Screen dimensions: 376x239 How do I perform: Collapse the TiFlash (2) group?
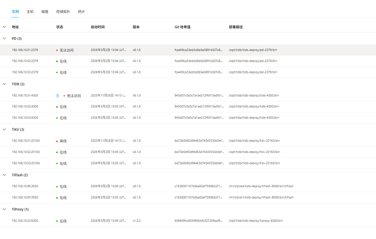pos(4,175)
